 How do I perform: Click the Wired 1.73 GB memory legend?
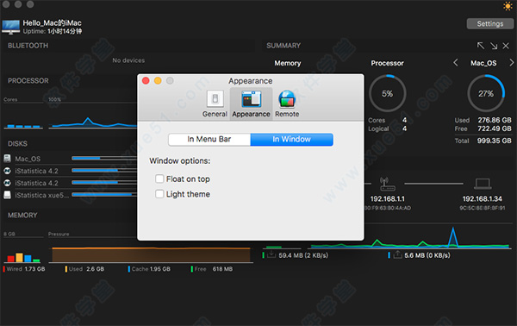coord(24,269)
